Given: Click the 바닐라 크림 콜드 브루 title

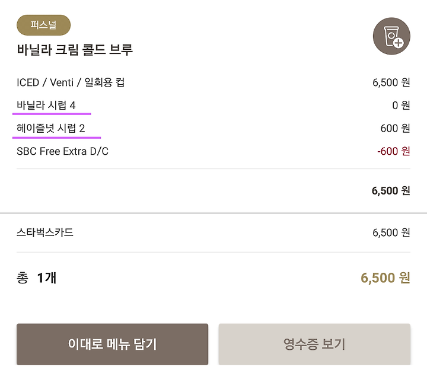Looking at the screenshot, I should (75, 50).
